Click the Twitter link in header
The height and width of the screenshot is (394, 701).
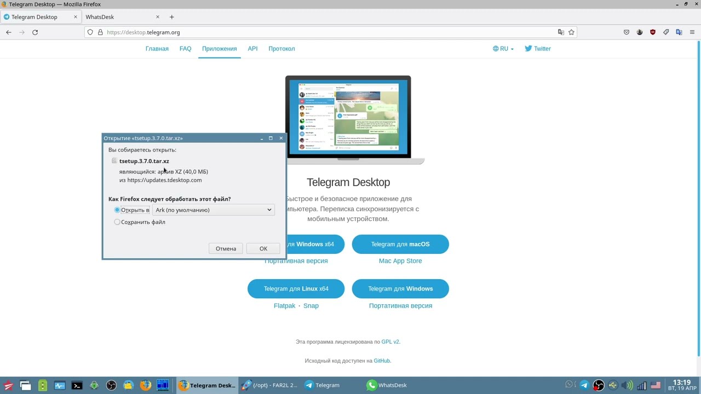click(x=538, y=49)
